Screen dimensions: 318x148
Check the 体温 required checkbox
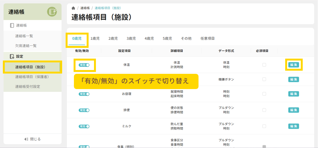[x=264, y=65]
